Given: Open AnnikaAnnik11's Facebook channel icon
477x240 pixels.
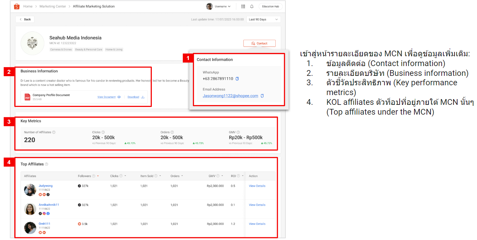Looking at the screenshot, I should tap(48, 213).
